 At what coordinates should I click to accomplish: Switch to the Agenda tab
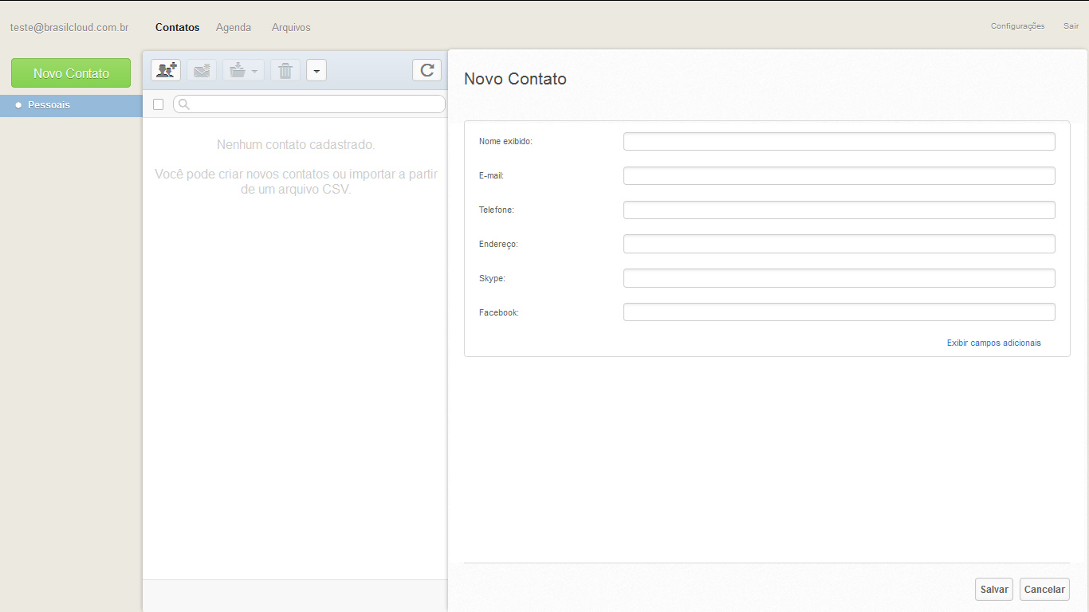[234, 27]
